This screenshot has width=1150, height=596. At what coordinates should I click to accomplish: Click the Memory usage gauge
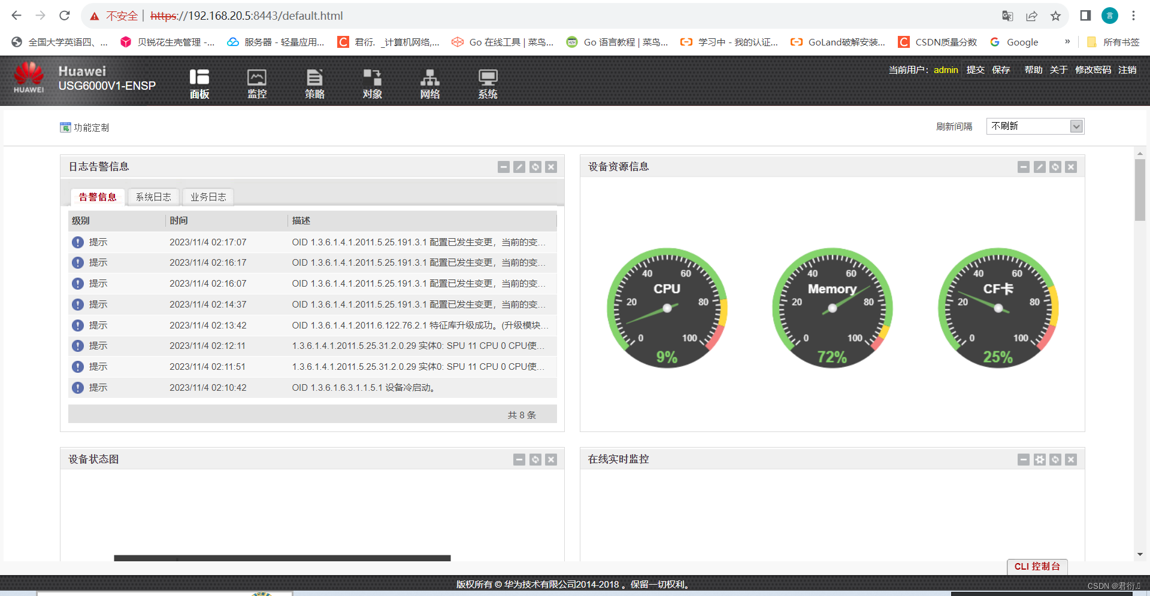coord(832,308)
